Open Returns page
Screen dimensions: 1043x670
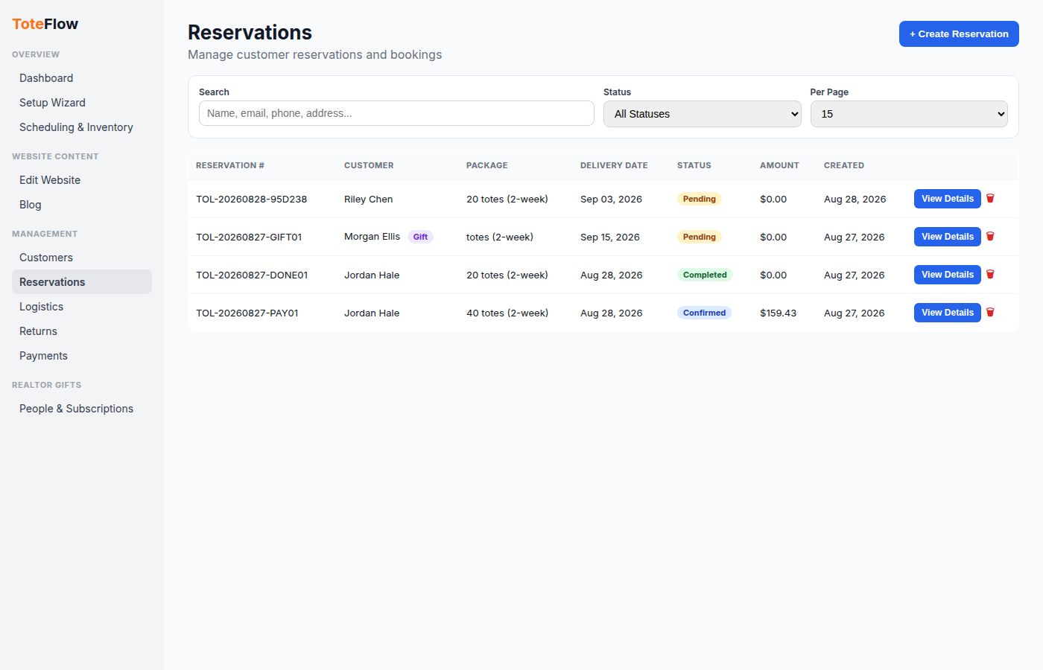coord(82,331)
